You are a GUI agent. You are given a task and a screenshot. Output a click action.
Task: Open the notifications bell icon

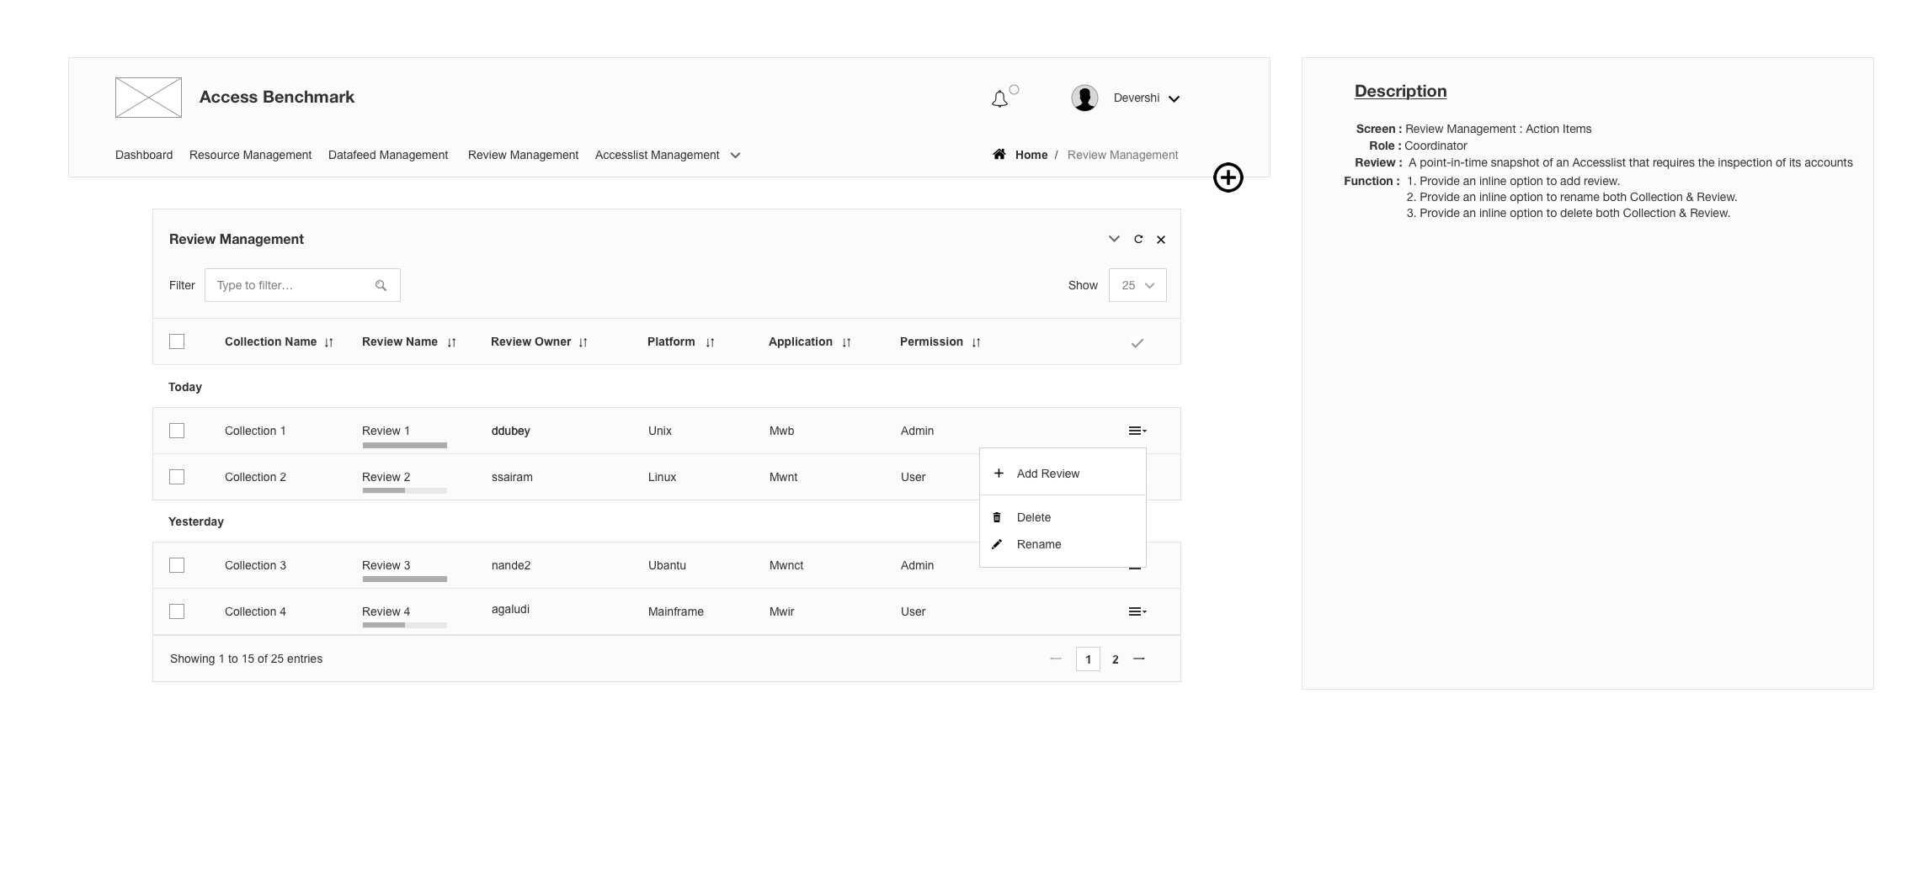[x=999, y=99]
